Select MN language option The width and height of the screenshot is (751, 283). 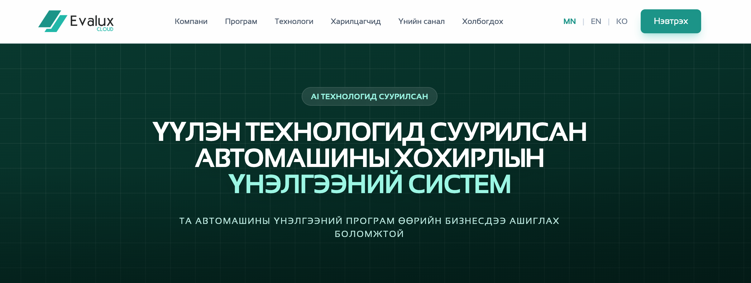coord(569,21)
